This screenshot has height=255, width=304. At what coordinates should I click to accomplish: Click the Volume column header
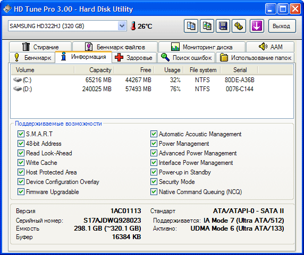pyautogui.click(x=43, y=70)
